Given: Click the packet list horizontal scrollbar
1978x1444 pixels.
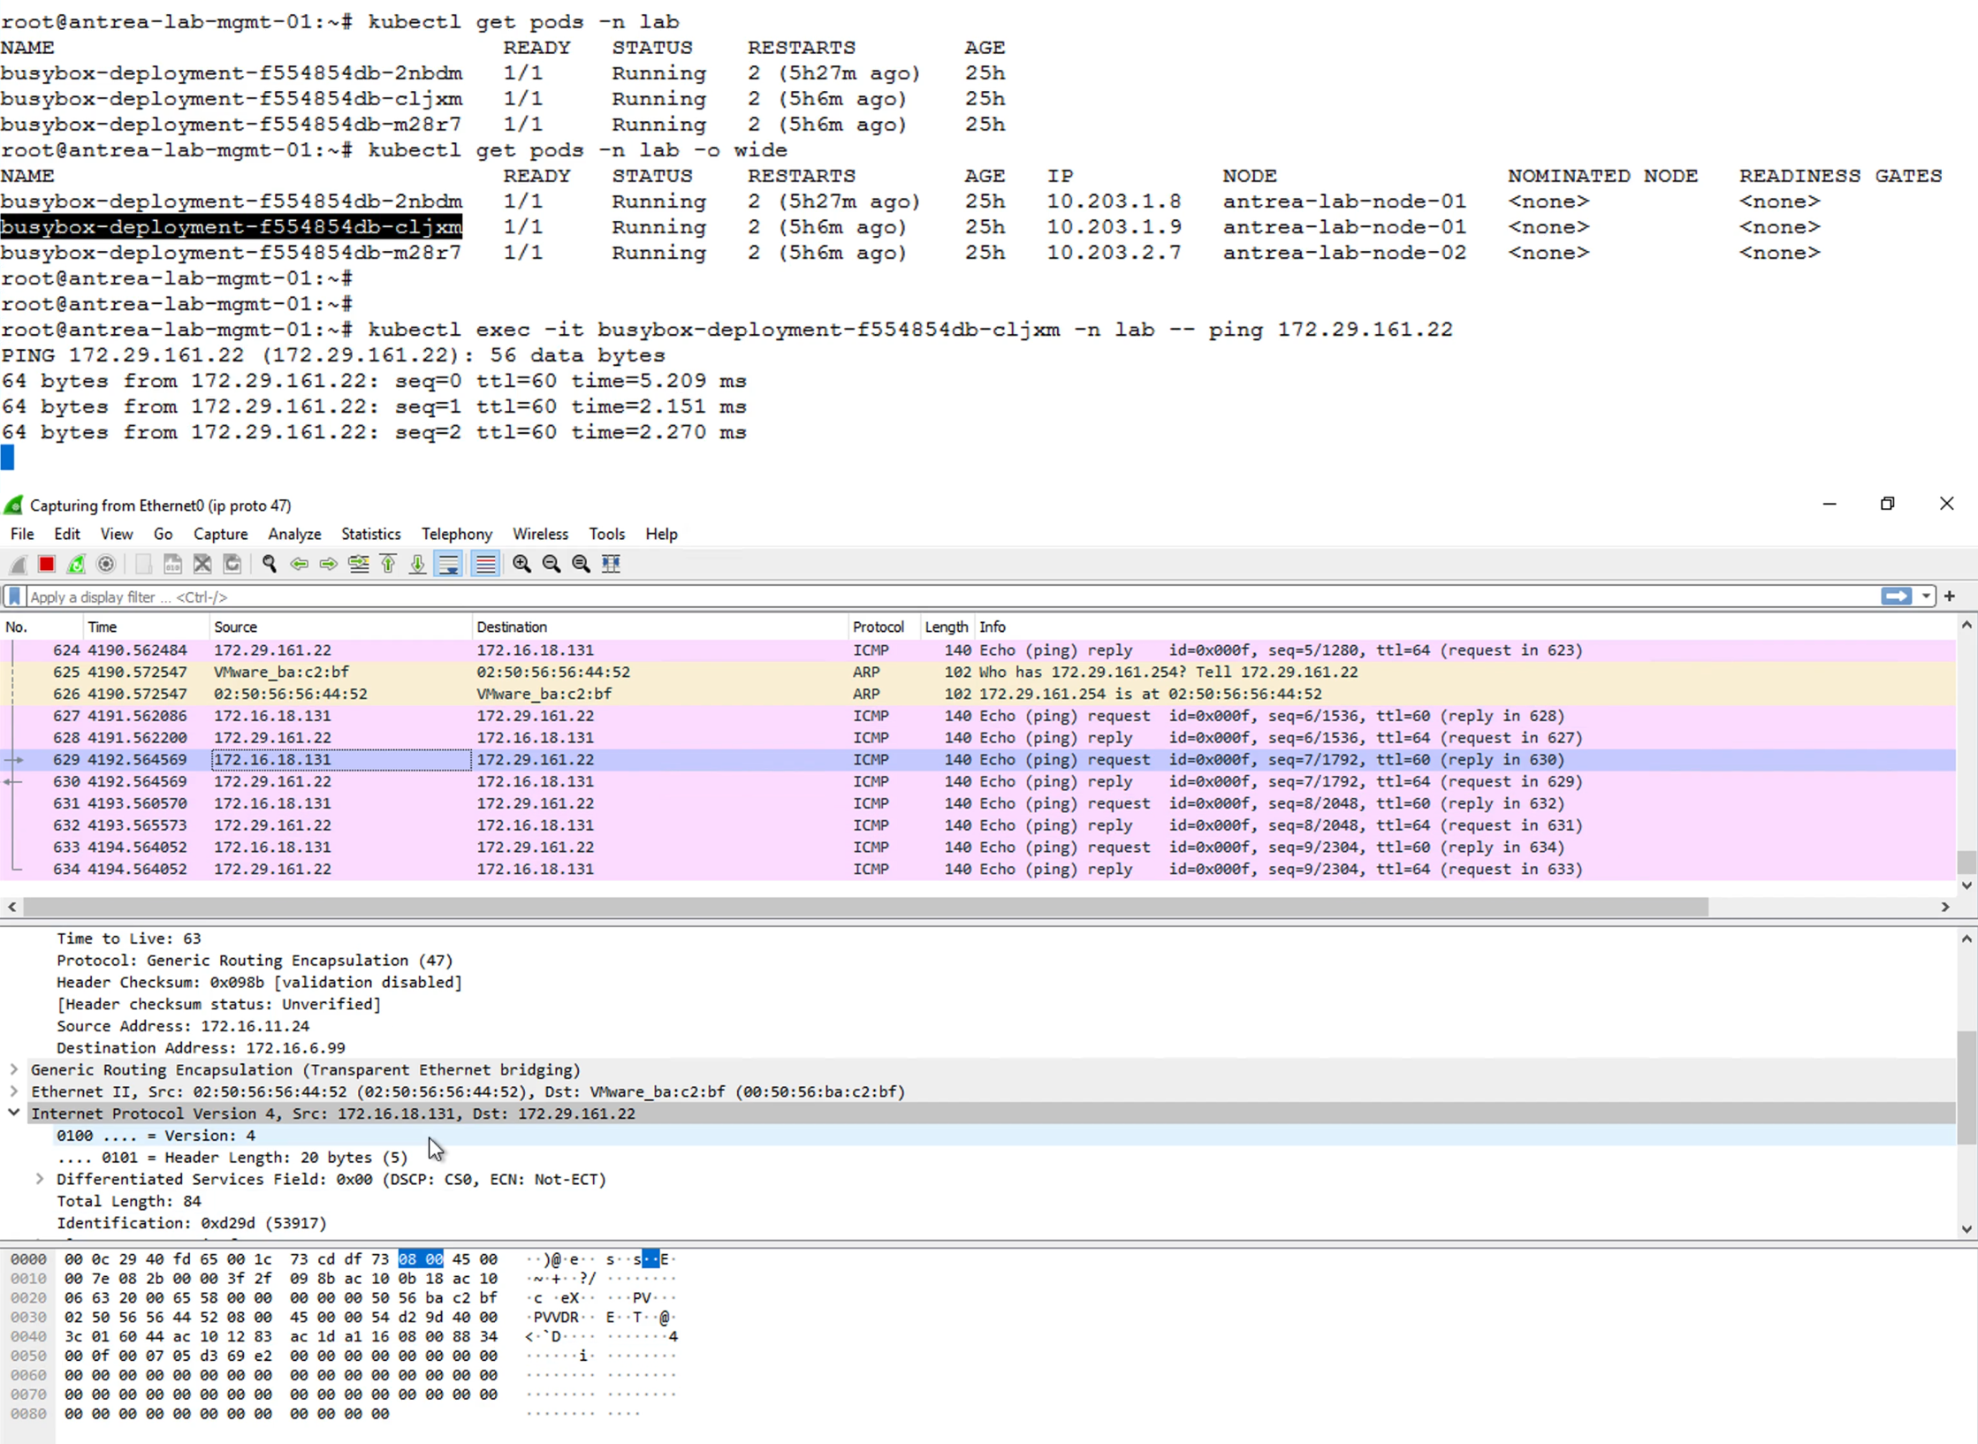Looking at the screenshot, I should tap(864, 907).
